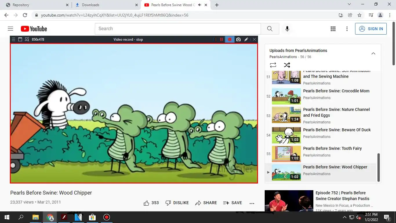The height and width of the screenshot is (223, 396).
Task: Click the playlist panel scrollbar
Action: pos(378,168)
